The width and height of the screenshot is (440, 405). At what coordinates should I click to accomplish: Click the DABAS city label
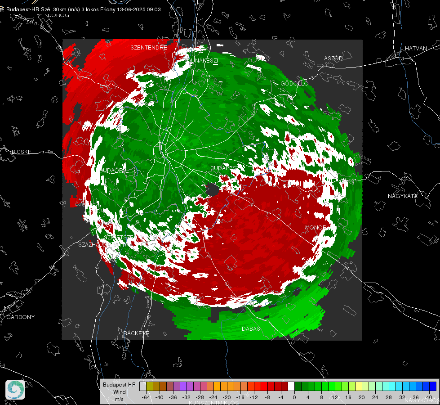pos(251,328)
